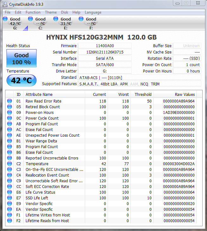This screenshot has width=207, height=231.
Task: Click the Attribute Name column header
Action: tap(39, 94)
